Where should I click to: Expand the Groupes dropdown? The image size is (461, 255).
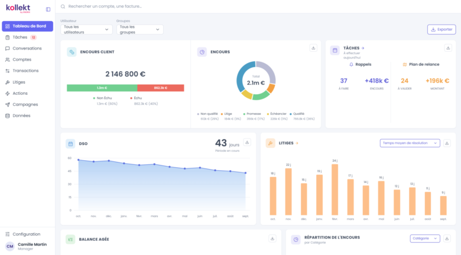pos(140,29)
